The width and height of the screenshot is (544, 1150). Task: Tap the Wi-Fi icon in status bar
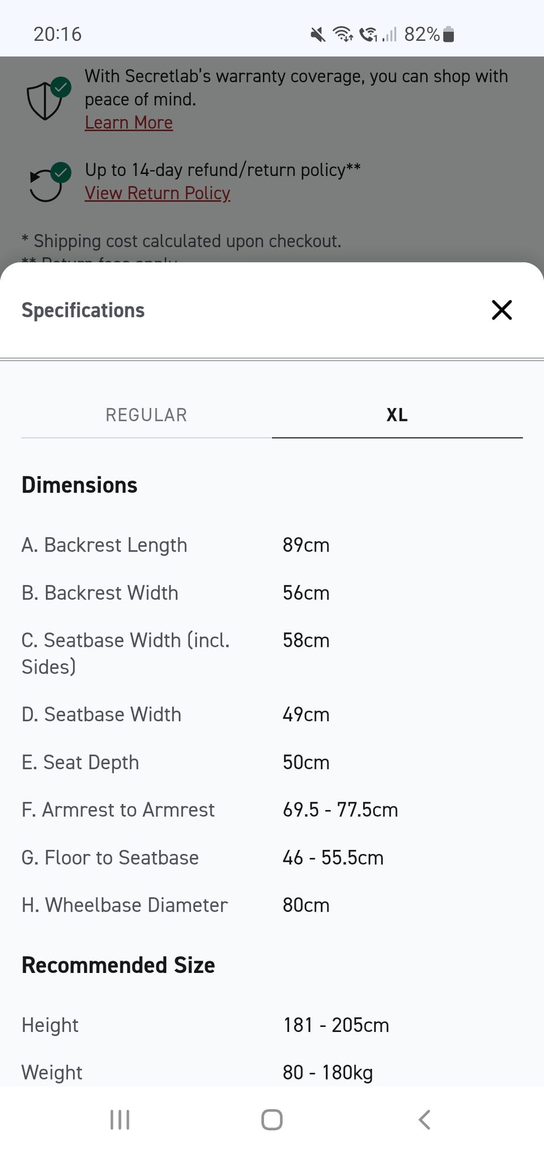click(342, 35)
